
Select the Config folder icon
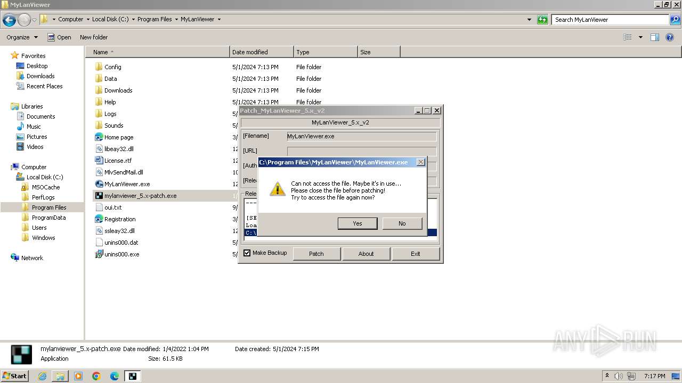99,67
